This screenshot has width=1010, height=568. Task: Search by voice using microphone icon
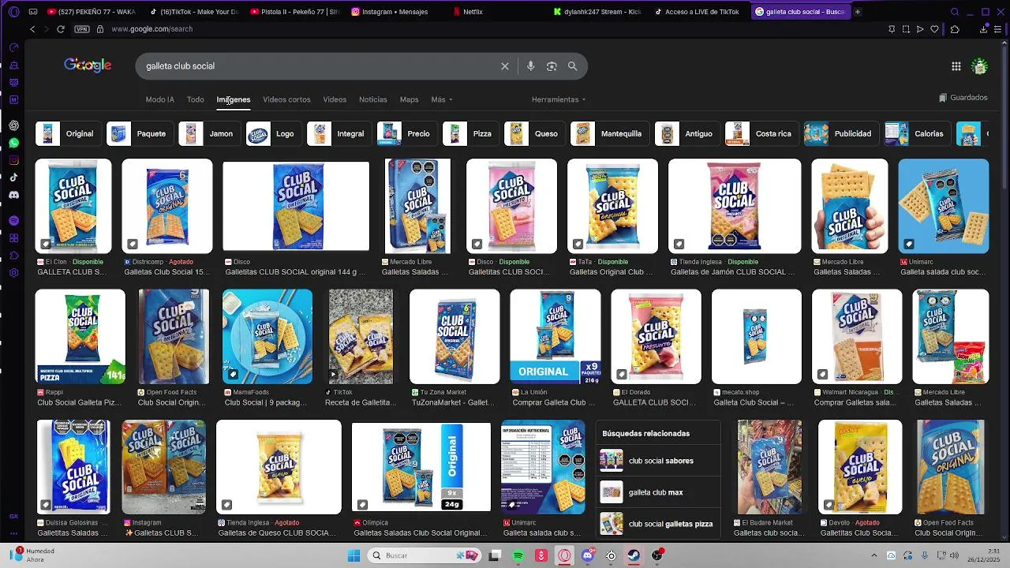(x=531, y=66)
